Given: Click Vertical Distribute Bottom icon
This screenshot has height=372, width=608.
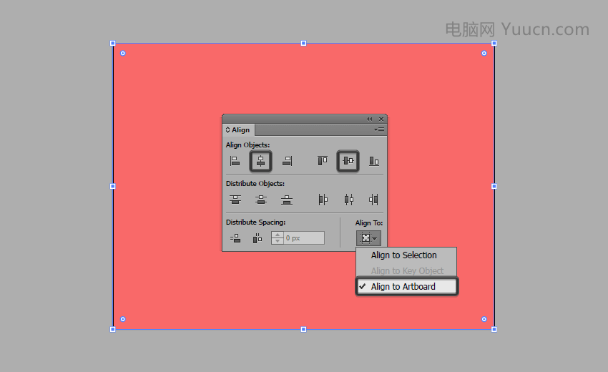Looking at the screenshot, I should tap(287, 200).
